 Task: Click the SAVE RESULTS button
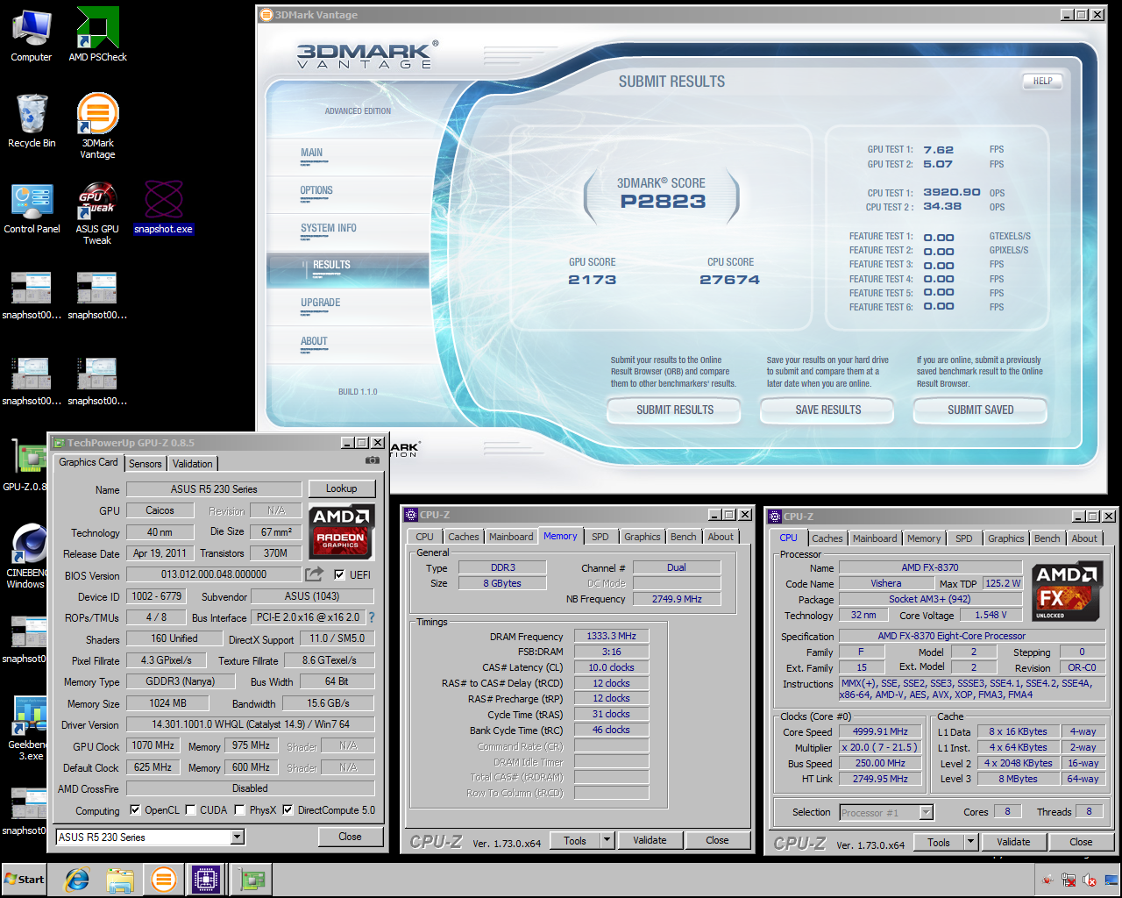click(x=827, y=410)
